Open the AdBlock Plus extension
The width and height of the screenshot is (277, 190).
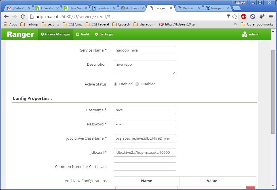244,17
